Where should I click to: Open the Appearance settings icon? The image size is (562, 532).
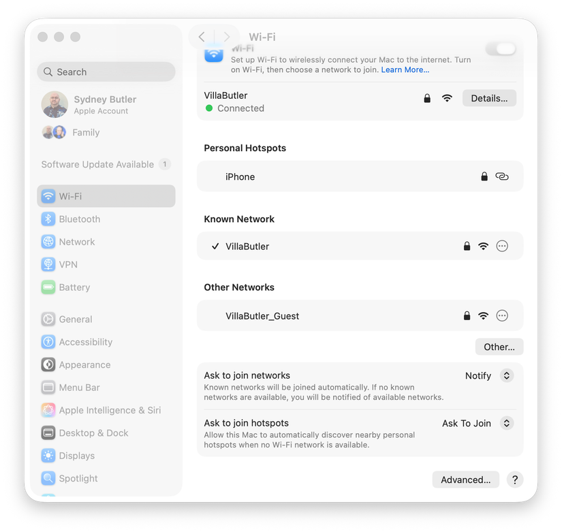[x=48, y=364]
